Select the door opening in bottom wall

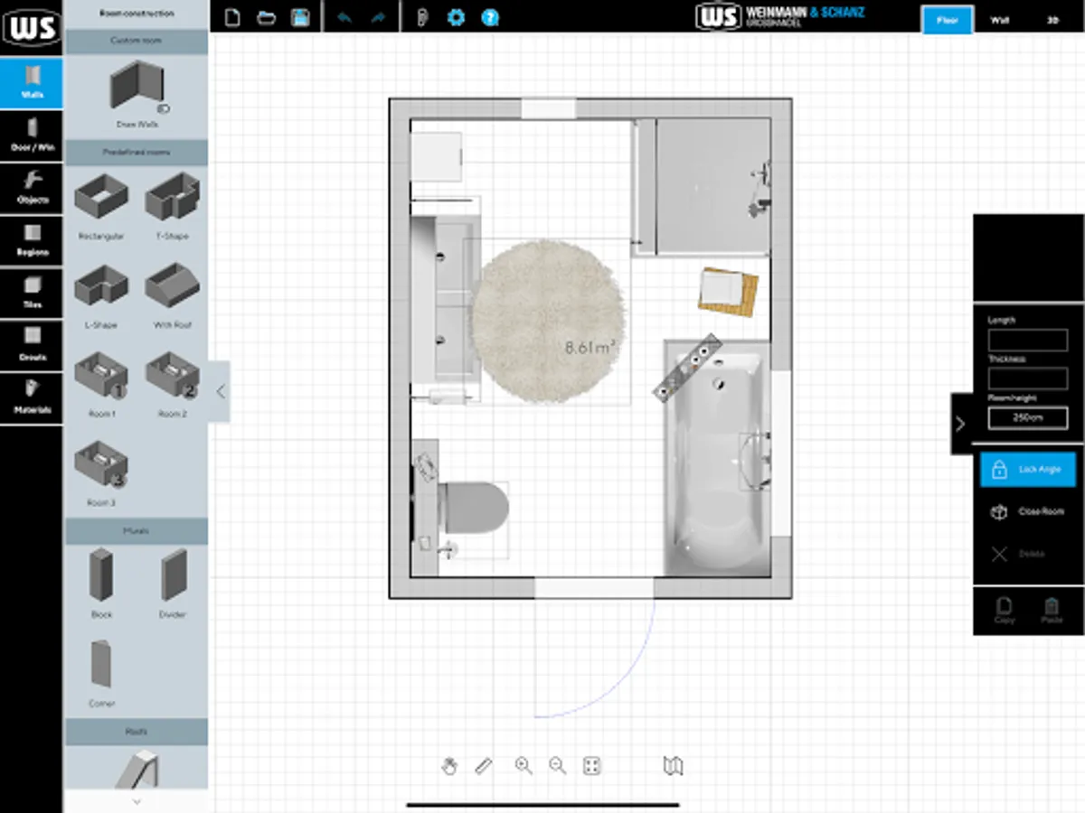(x=594, y=588)
